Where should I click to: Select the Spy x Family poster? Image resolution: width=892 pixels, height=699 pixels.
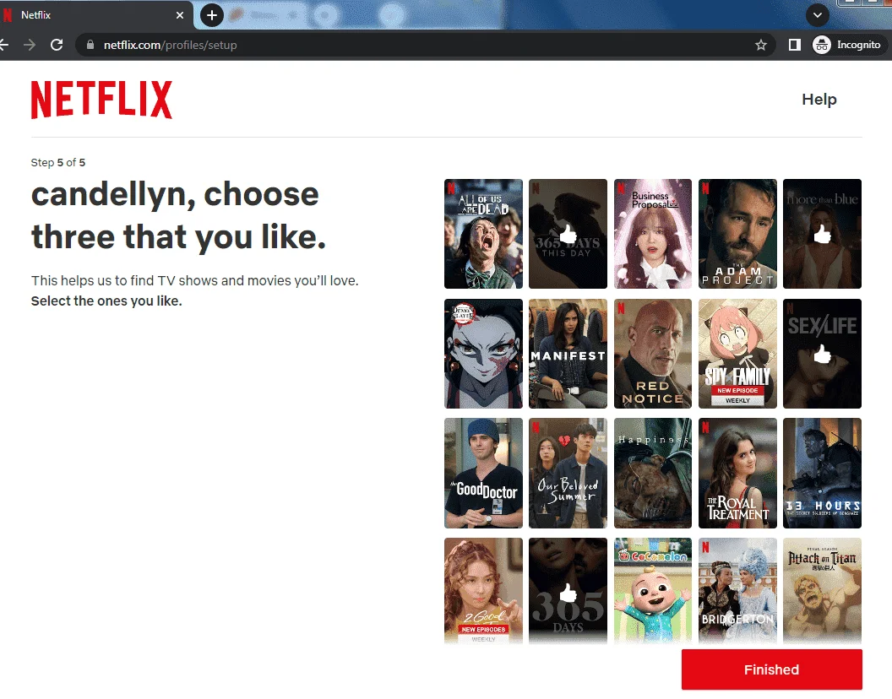tap(737, 354)
